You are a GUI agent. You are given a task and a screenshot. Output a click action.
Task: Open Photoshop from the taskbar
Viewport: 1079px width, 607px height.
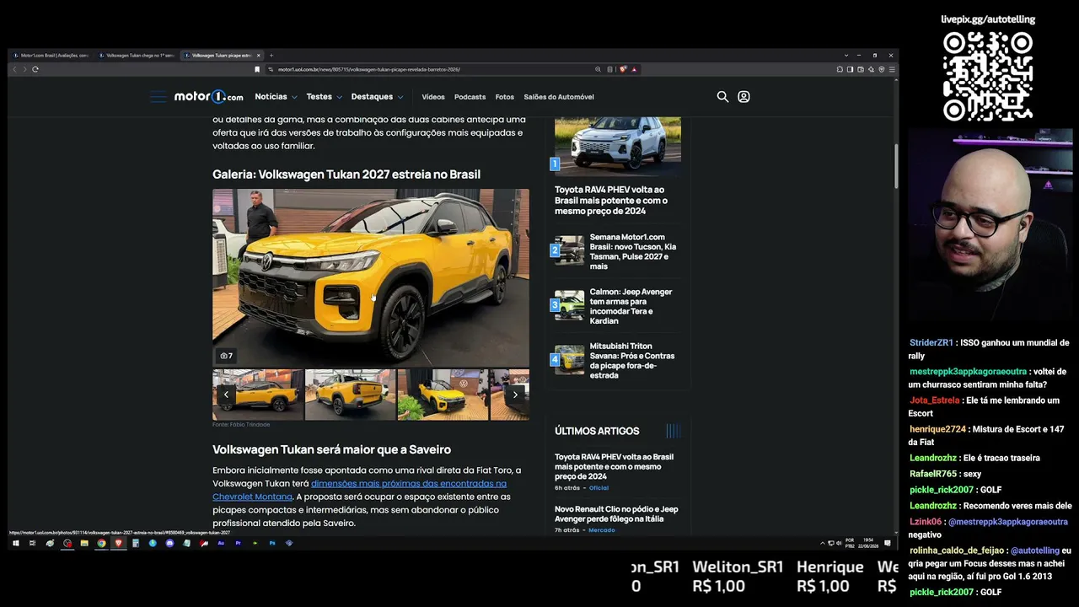click(x=272, y=544)
